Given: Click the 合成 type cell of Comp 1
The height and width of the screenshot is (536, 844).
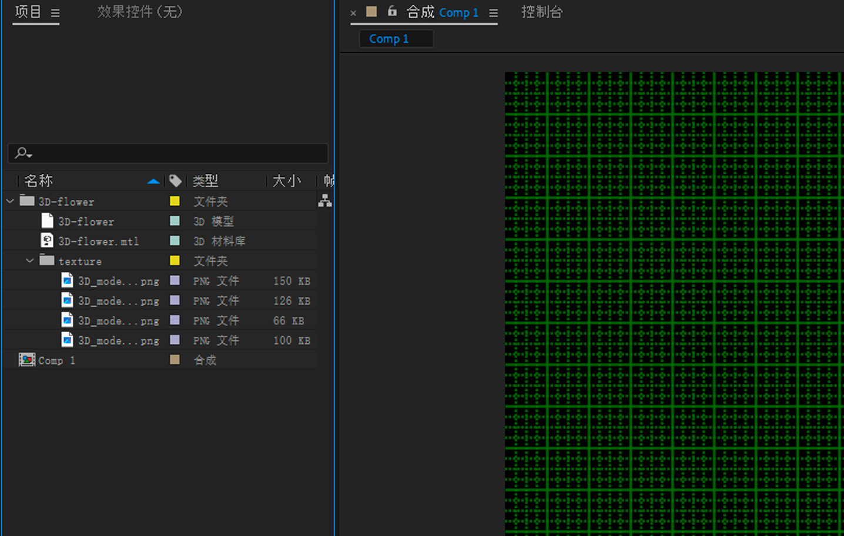Looking at the screenshot, I should (205, 360).
